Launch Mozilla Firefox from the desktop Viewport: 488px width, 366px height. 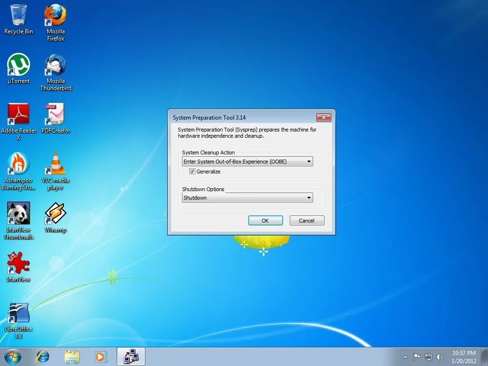(x=55, y=22)
